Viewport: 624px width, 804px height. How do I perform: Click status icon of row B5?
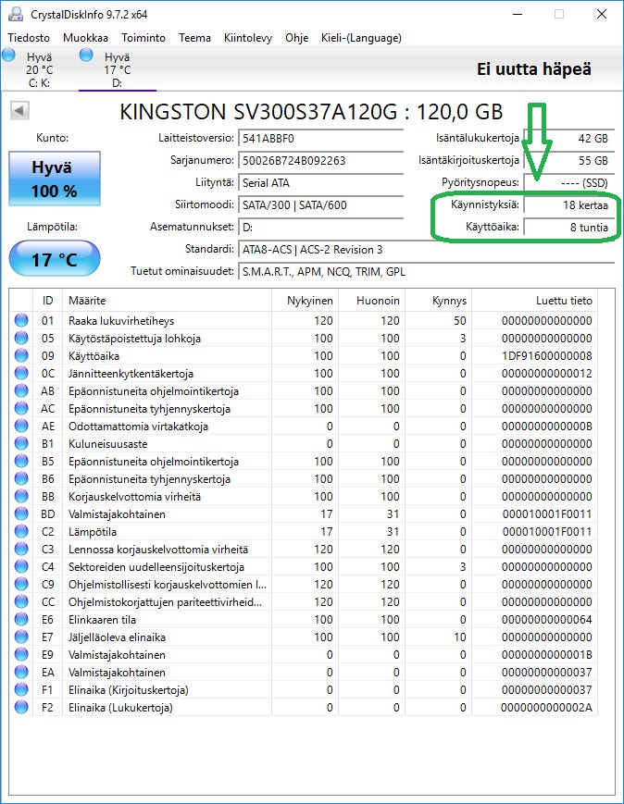click(21, 462)
